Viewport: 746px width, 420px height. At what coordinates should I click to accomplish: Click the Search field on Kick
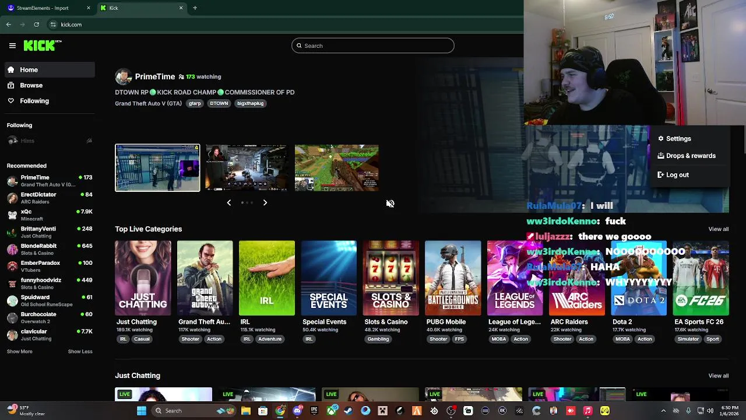coord(372,45)
